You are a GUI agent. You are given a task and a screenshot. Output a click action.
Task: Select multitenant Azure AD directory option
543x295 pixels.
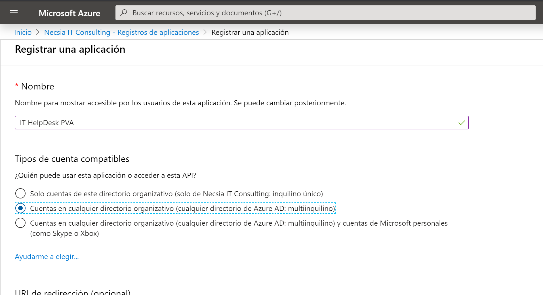pyautogui.click(x=21, y=208)
